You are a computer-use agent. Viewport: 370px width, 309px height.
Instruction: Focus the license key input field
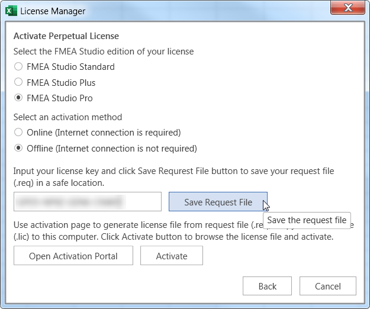pos(87,202)
